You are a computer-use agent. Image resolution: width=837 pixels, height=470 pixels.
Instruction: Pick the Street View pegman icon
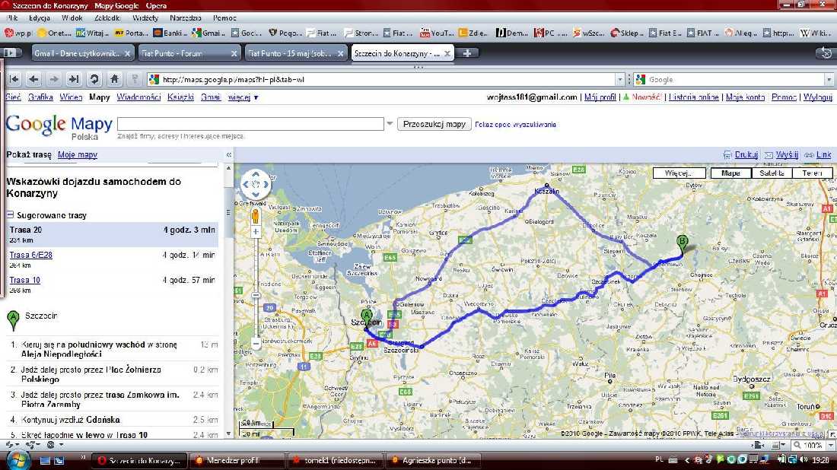[256, 216]
